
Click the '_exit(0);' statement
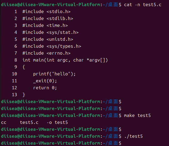coord(45,81)
